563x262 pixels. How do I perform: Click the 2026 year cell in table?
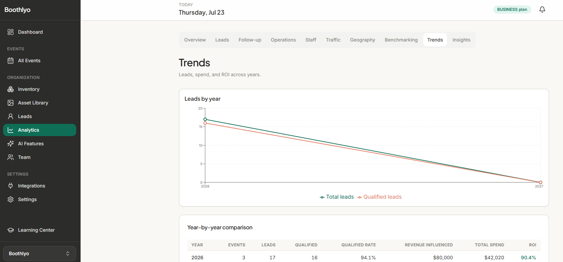(x=197, y=258)
